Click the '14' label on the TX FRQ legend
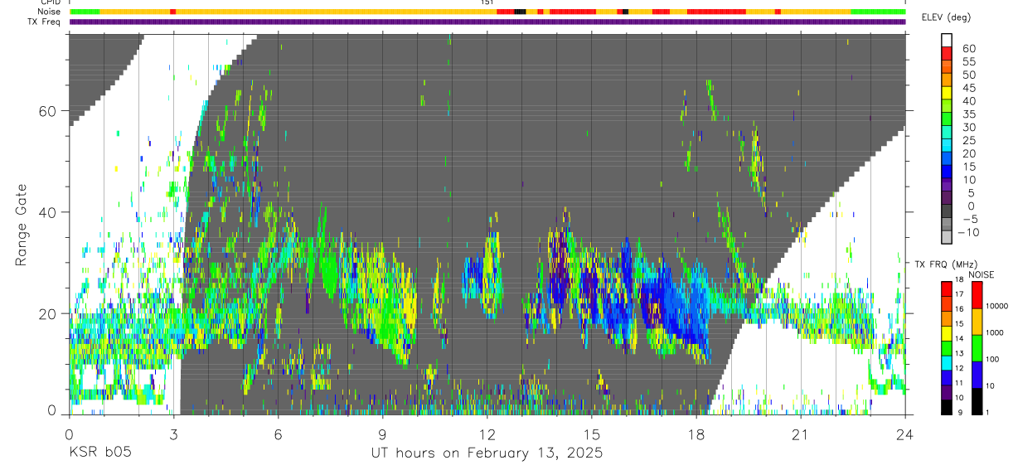1018x470 pixels. [959, 338]
